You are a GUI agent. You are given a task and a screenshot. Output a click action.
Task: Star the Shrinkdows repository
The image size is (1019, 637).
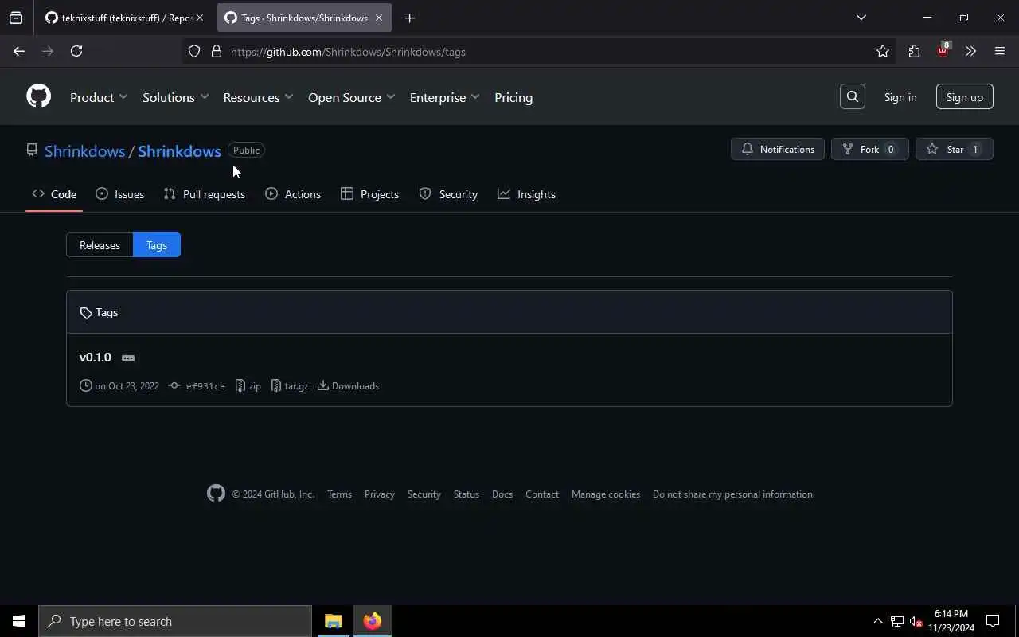click(x=954, y=149)
